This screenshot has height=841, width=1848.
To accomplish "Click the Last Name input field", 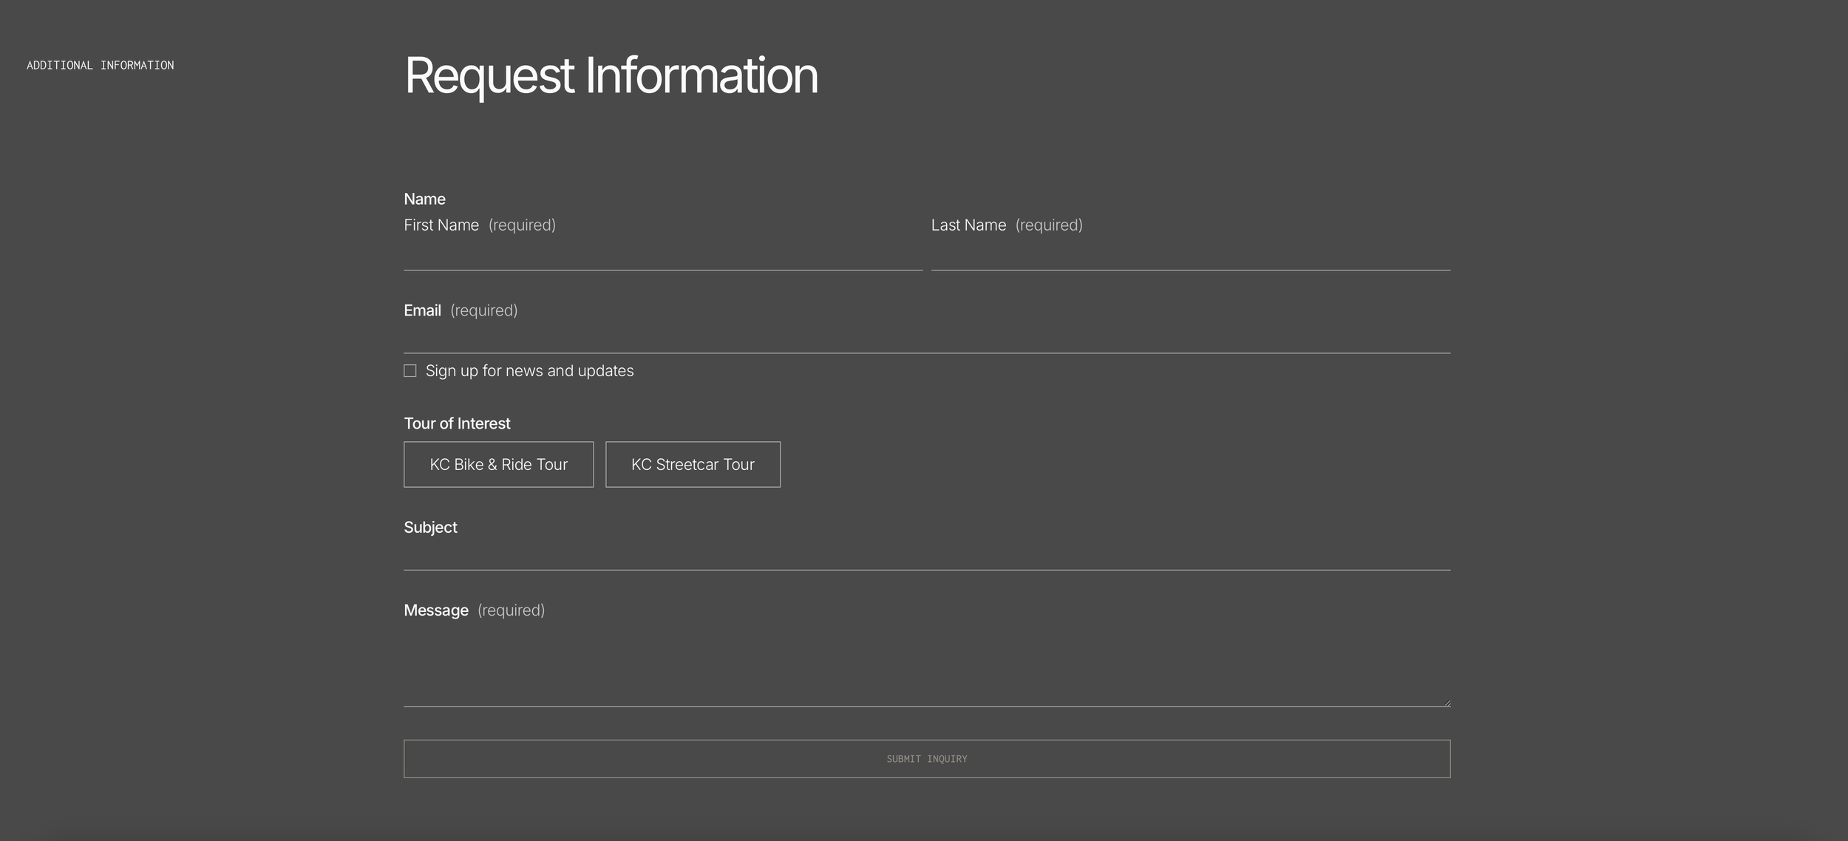I will click(1190, 255).
